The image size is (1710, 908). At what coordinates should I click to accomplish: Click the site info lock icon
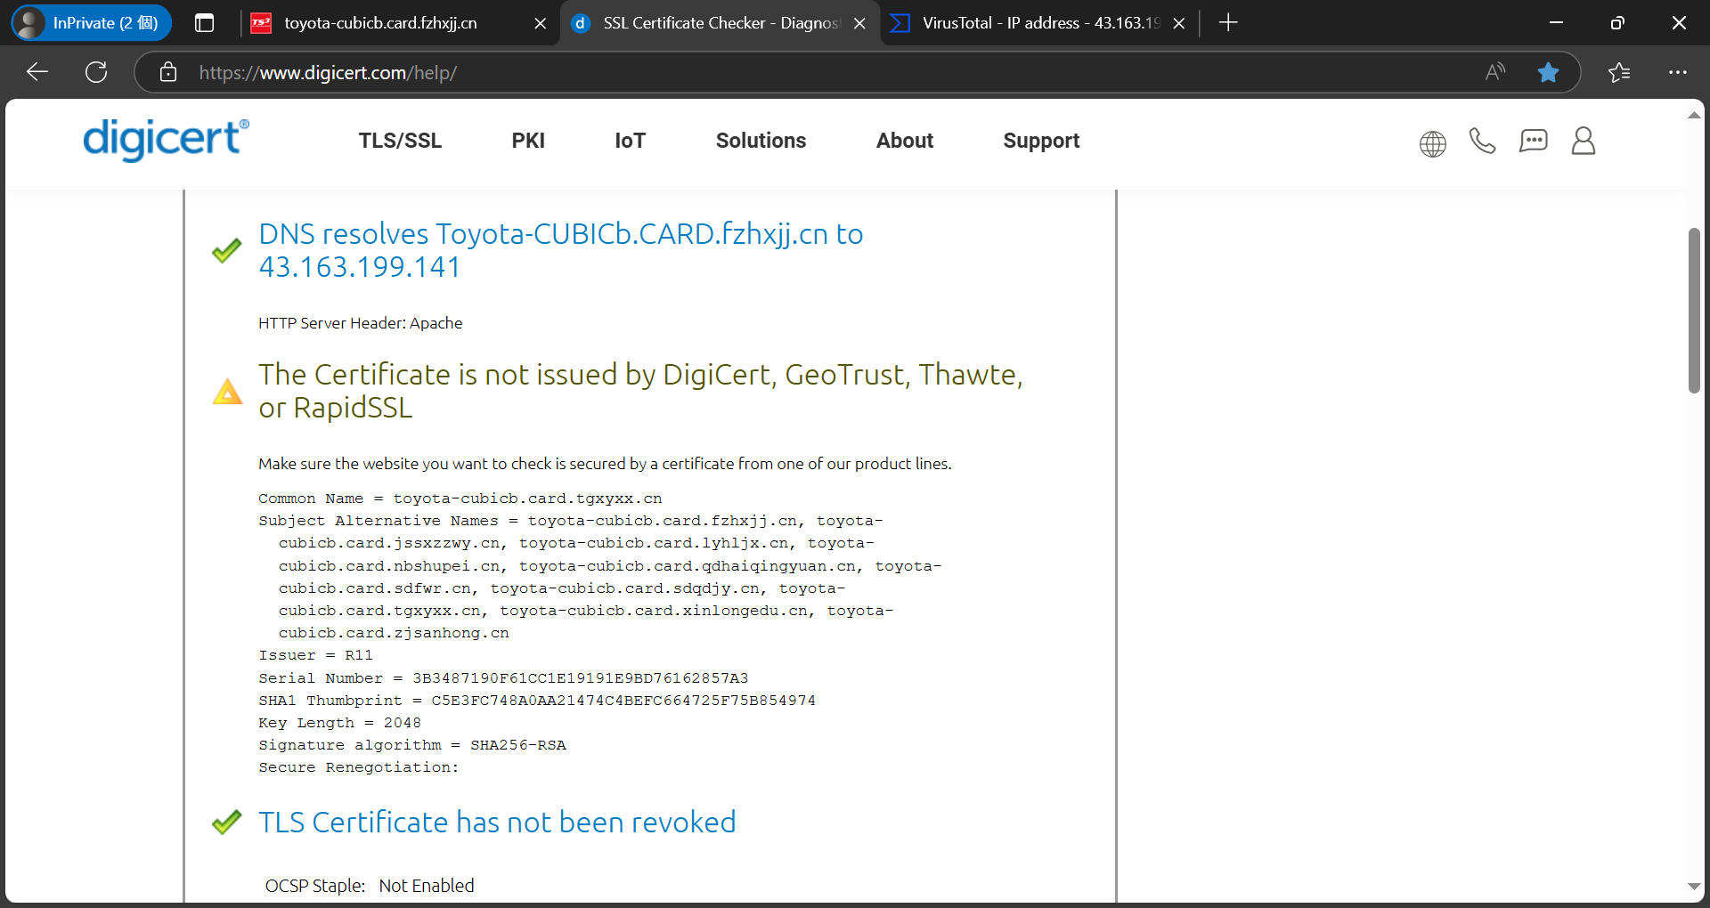pos(168,72)
